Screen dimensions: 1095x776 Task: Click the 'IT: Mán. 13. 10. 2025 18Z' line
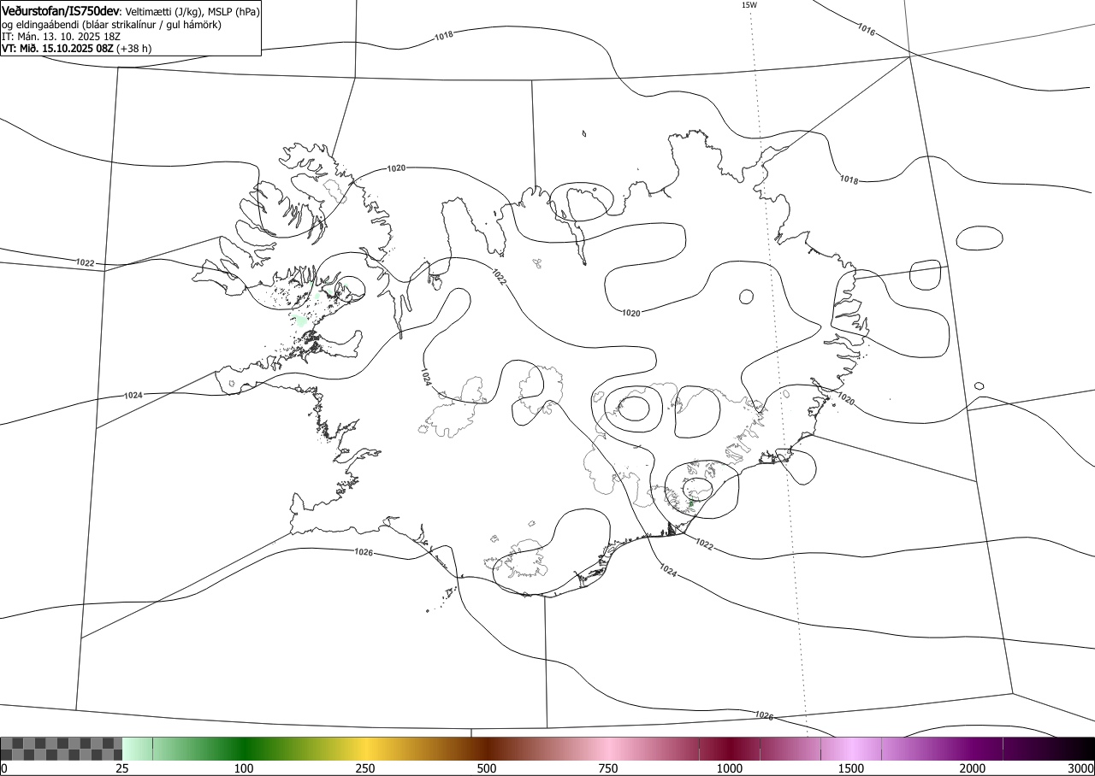59,37
